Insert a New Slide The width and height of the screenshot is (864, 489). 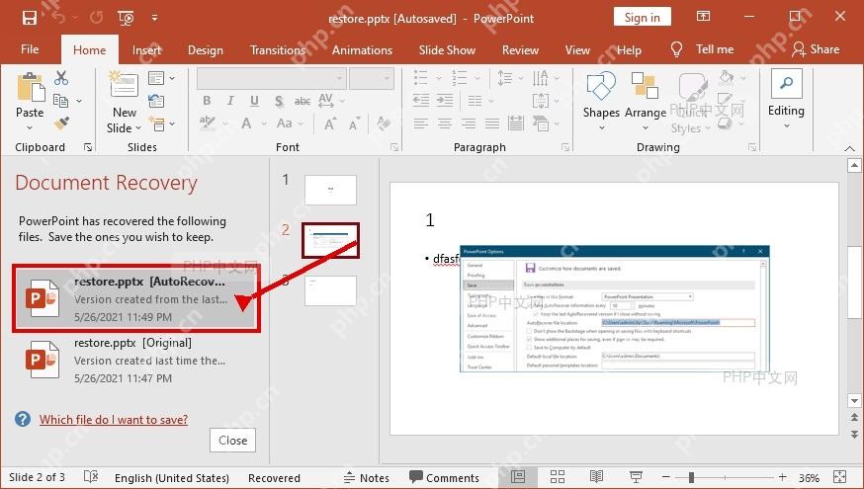(x=124, y=85)
